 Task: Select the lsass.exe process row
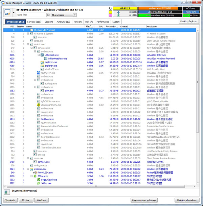[99, 151]
